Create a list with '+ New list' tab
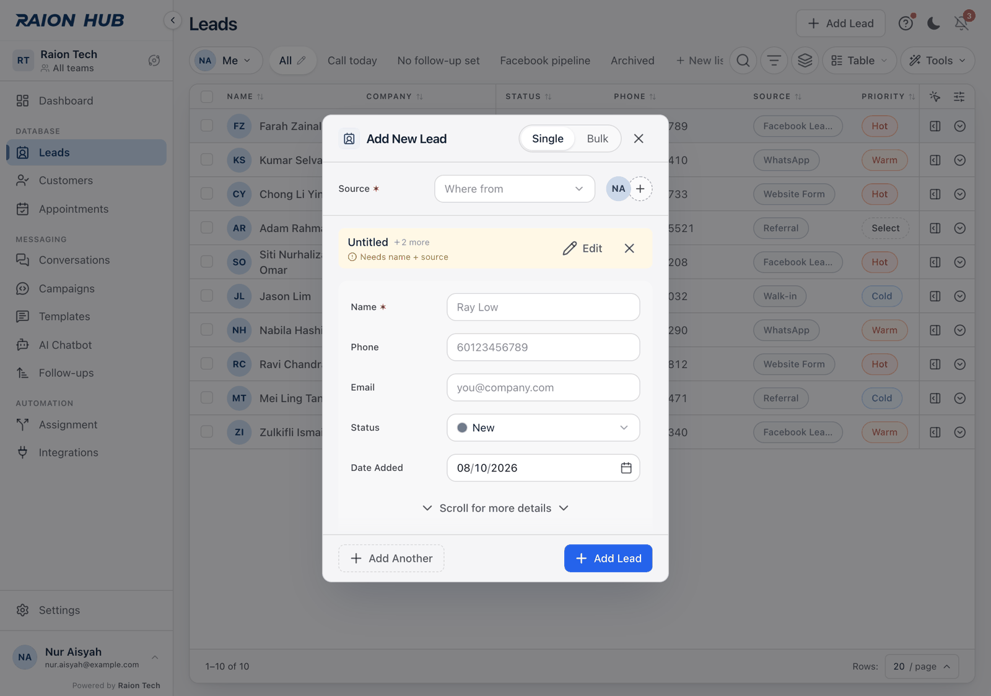This screenshot has width=991, height=696. 699,61
